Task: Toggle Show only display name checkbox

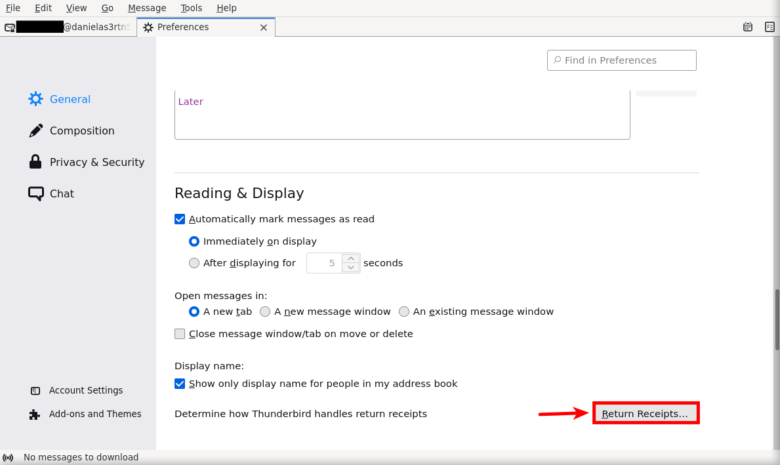Action: tap(180, 384)
